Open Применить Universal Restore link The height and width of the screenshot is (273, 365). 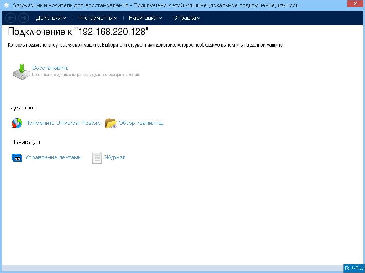pyautogui.click(x=63, y=123)
